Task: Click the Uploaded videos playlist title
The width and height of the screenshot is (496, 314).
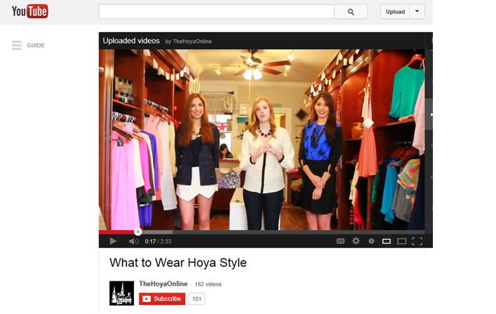Action: pyautogui.click(x=131, y=41)
